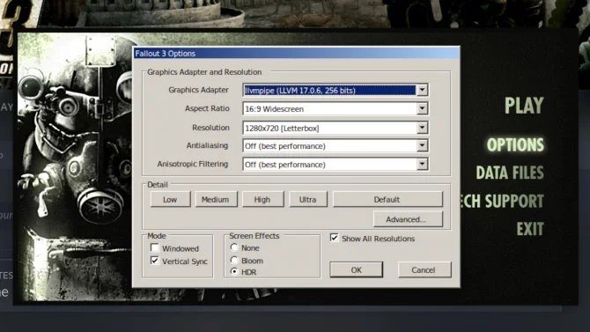This screenshot has height=332, width=590.
Task: Click OPTIONS in the launcher menu
Action: [515, 145]
